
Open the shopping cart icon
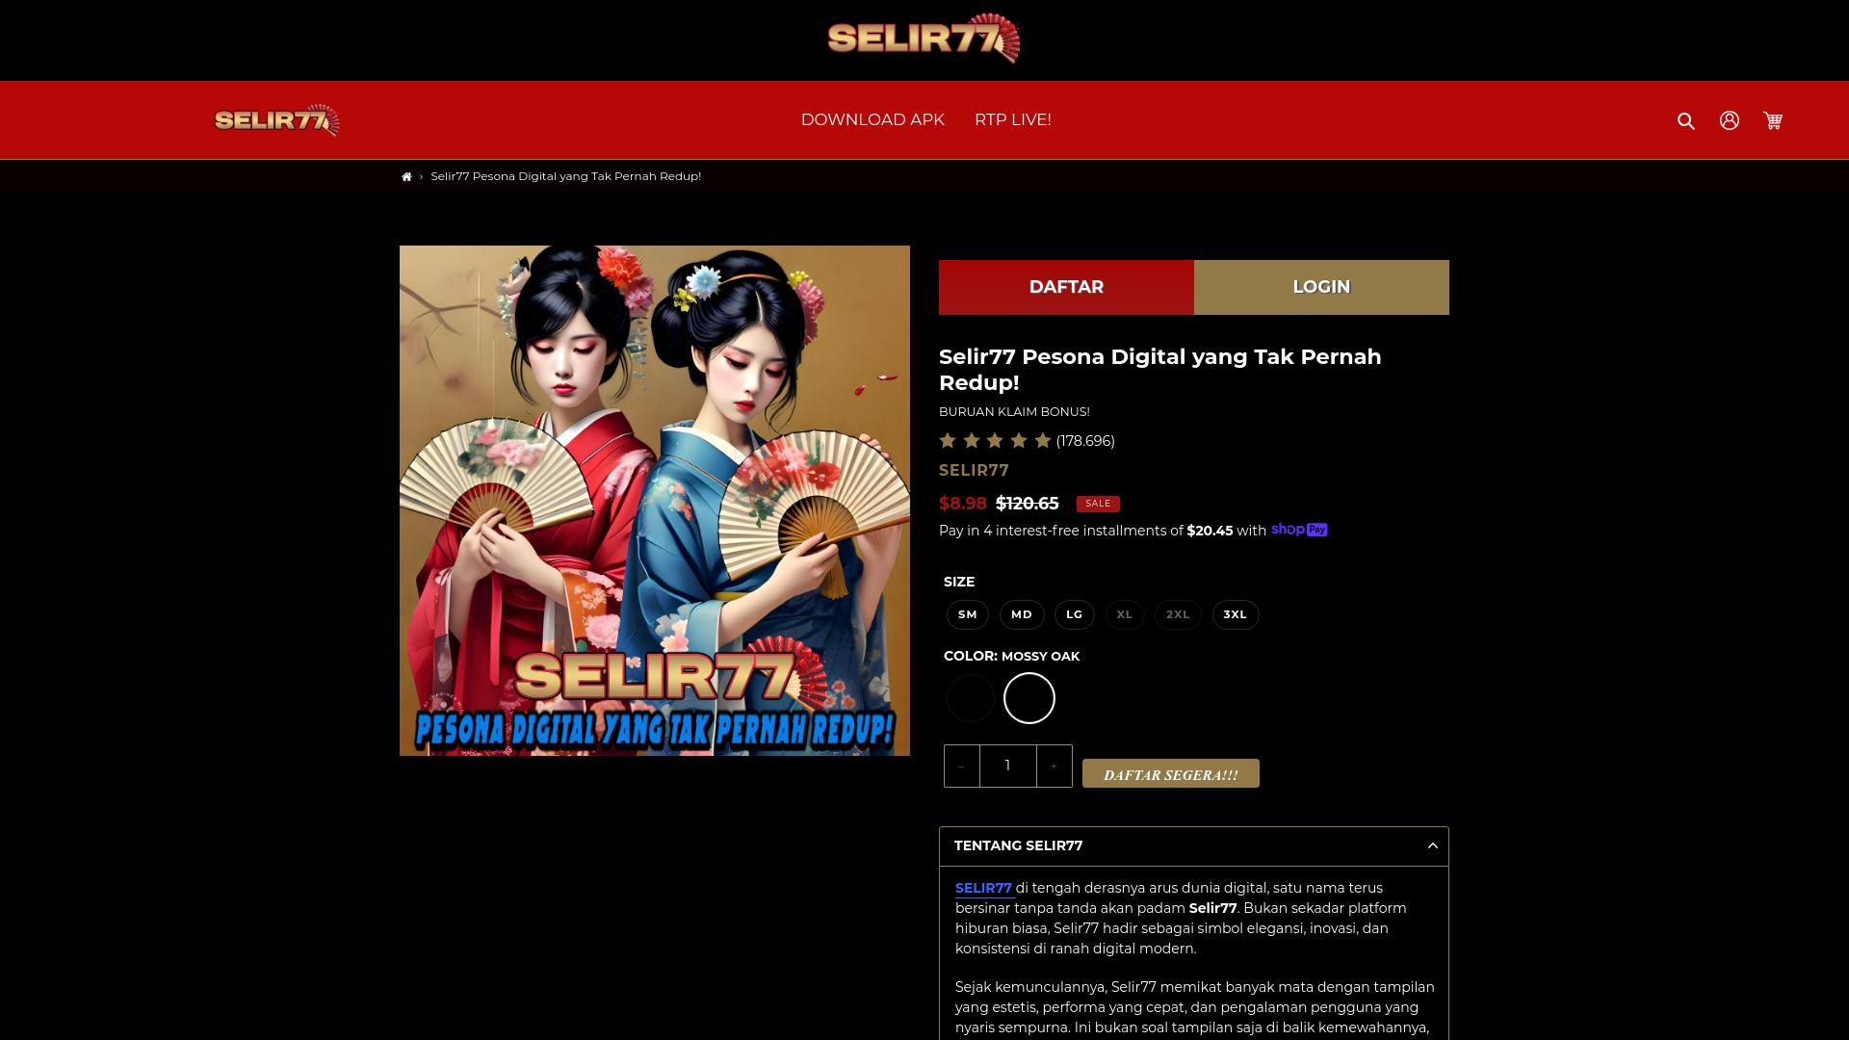pyautogui.click(x=1773, y=120)
